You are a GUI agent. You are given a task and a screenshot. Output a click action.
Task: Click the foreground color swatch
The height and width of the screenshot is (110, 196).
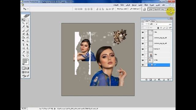click(24, 61)
